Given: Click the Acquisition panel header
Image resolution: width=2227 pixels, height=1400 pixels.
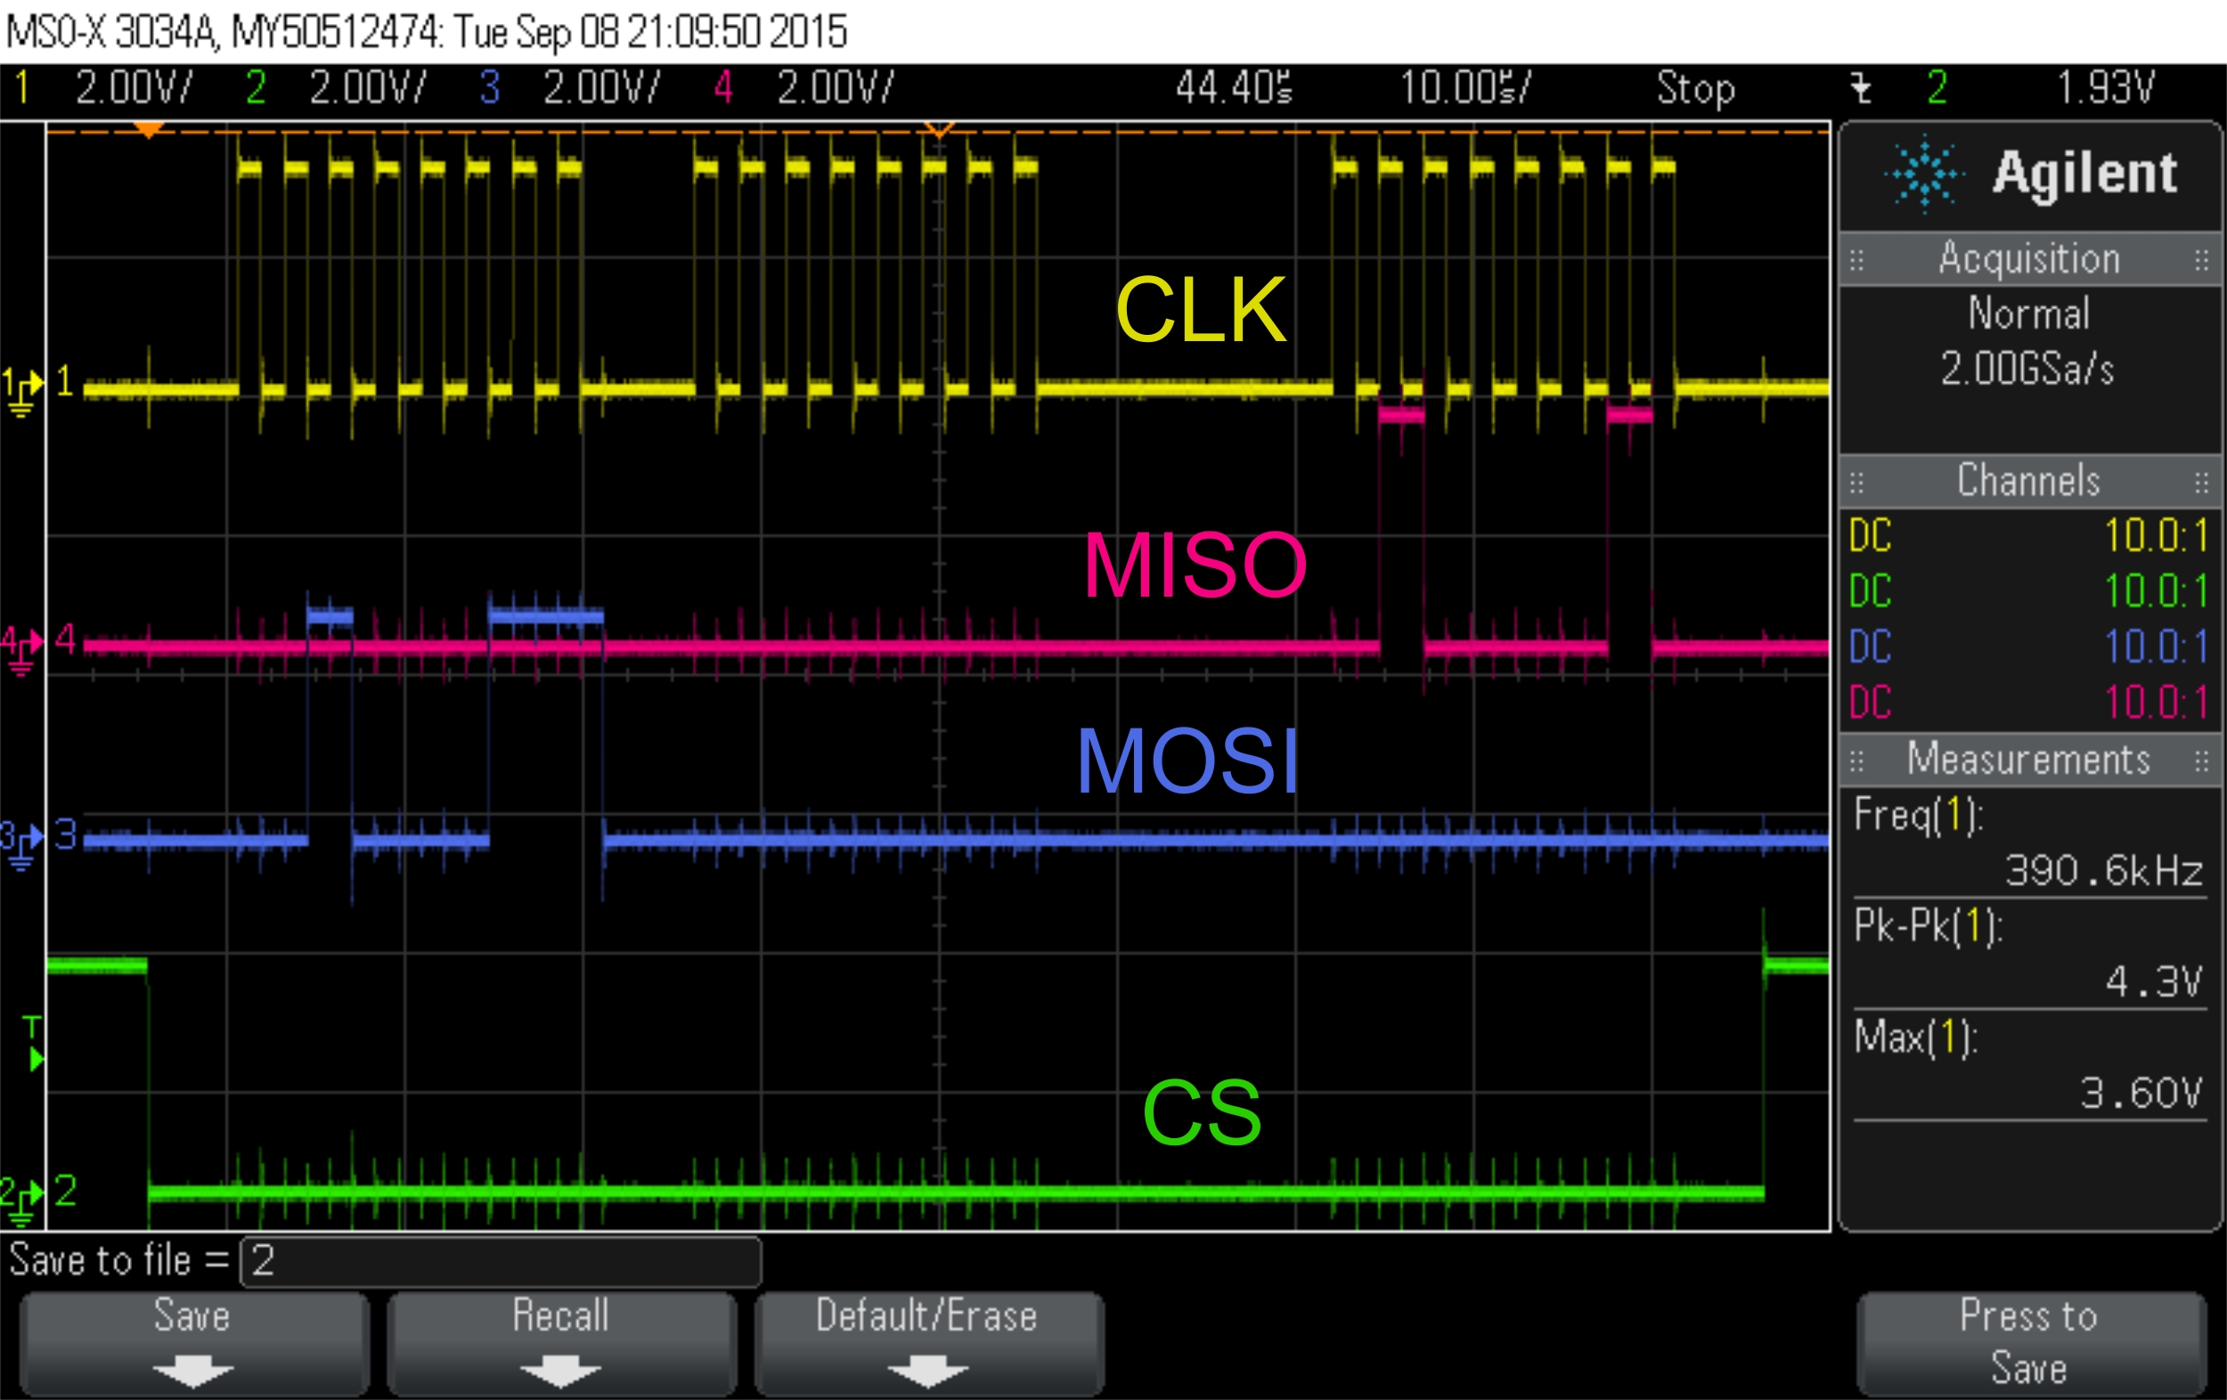Looking at the screenshot, I should click(x=2030, y=259).
